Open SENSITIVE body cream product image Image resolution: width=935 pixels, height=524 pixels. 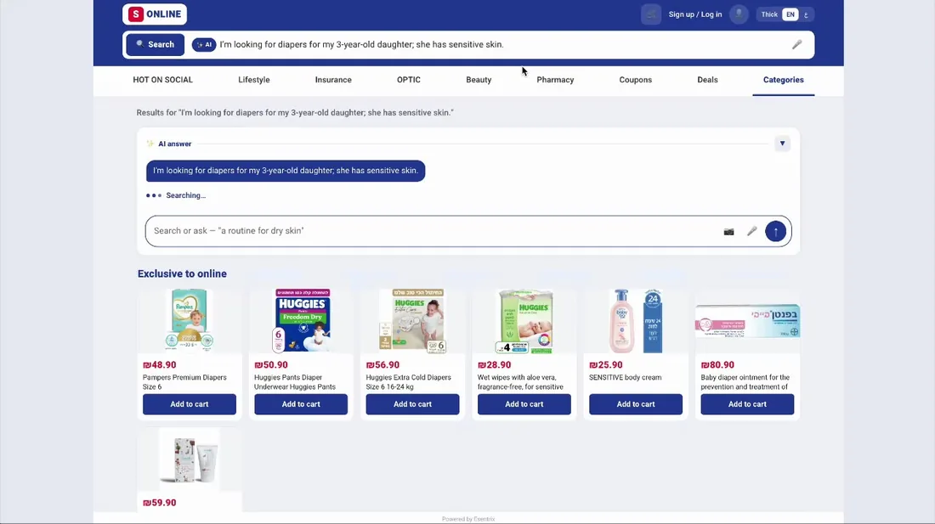(x=636, y=320)
